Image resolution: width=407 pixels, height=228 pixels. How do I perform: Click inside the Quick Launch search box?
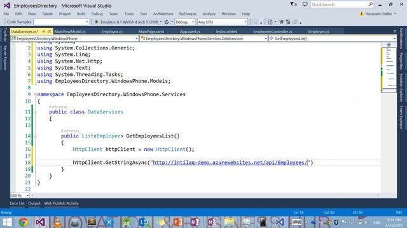click(x=339, y=4)
